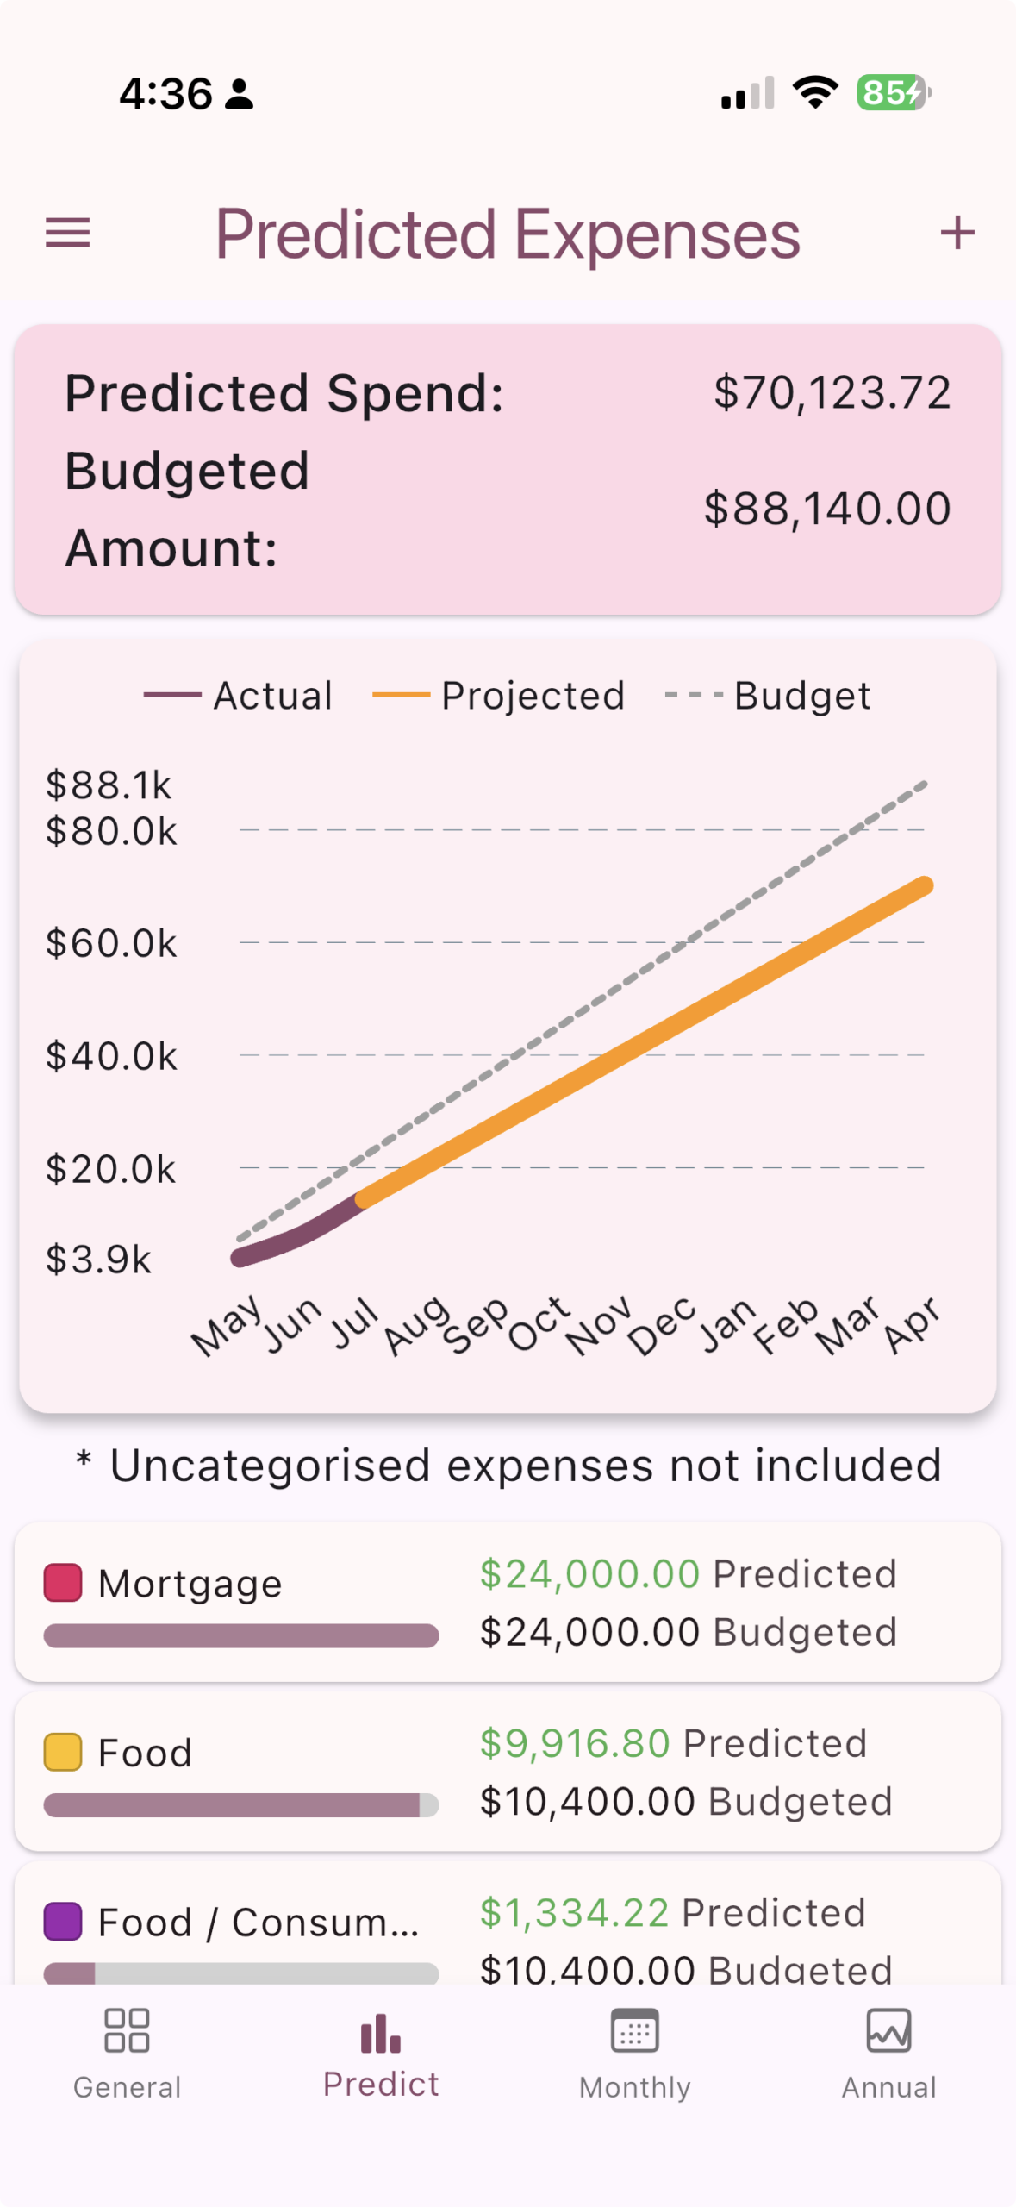Open the General tab icon
The height and width of the screenshot is (2207, 1016).
pyautogui.click(x=127, y=2030)
